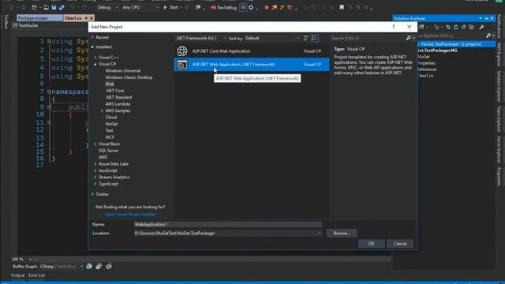The width and height of the screenshot is (505, 284).
Task: Select Class1.cs in Solution Explorer
Action: click(425, 76)
